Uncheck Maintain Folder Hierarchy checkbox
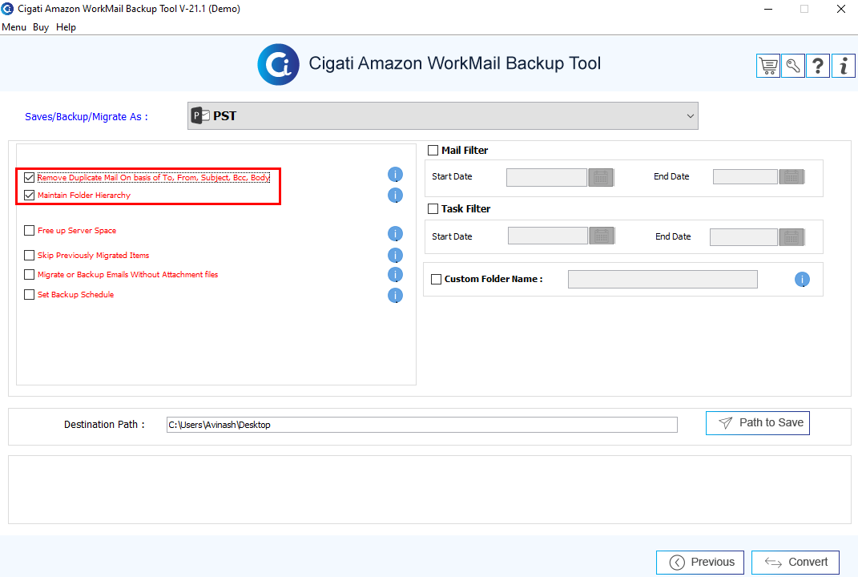858x577 pixels. 30,195
